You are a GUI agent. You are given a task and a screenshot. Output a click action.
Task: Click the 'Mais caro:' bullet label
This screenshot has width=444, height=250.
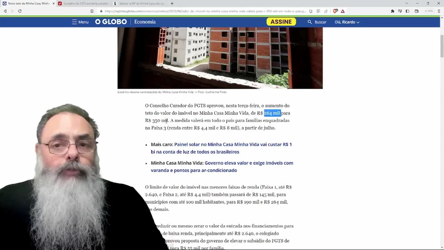[162, 144]
